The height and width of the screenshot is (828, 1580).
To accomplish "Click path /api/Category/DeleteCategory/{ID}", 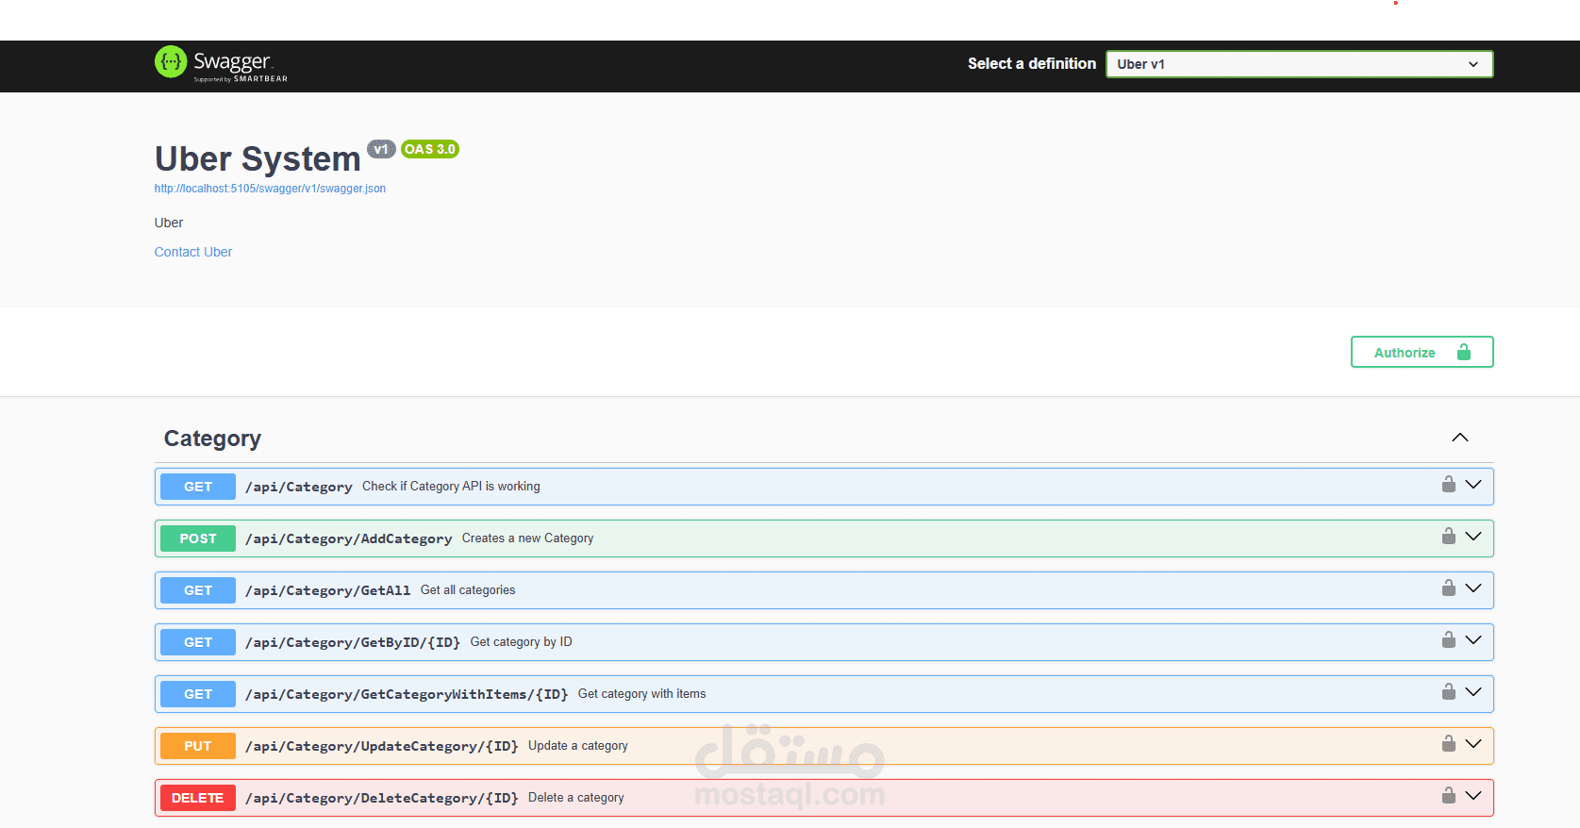I will click(x=382, y=798).
